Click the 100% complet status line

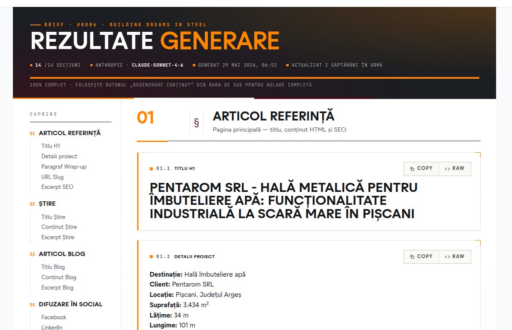point(171,85)
